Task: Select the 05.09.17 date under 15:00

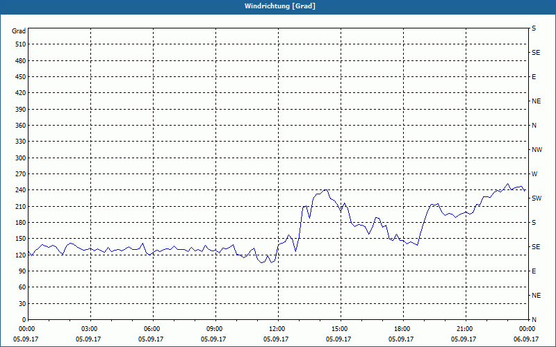Action: (x=338, y=339)
